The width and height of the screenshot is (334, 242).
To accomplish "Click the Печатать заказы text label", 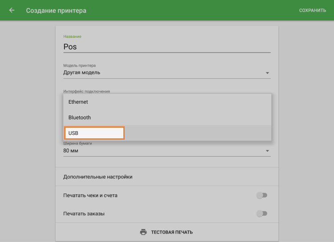I will point(84,214).
